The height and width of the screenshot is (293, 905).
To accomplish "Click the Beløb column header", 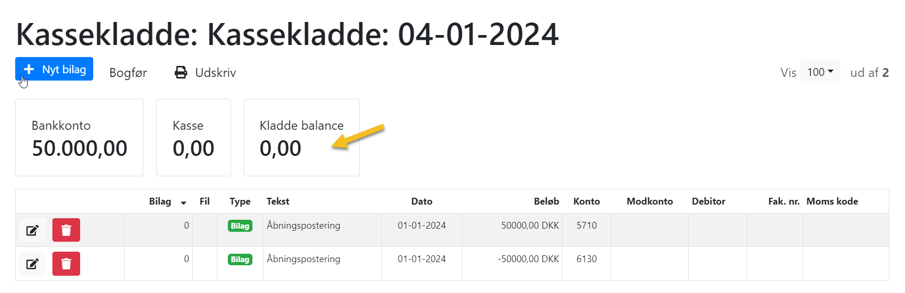I will (546, 201).
